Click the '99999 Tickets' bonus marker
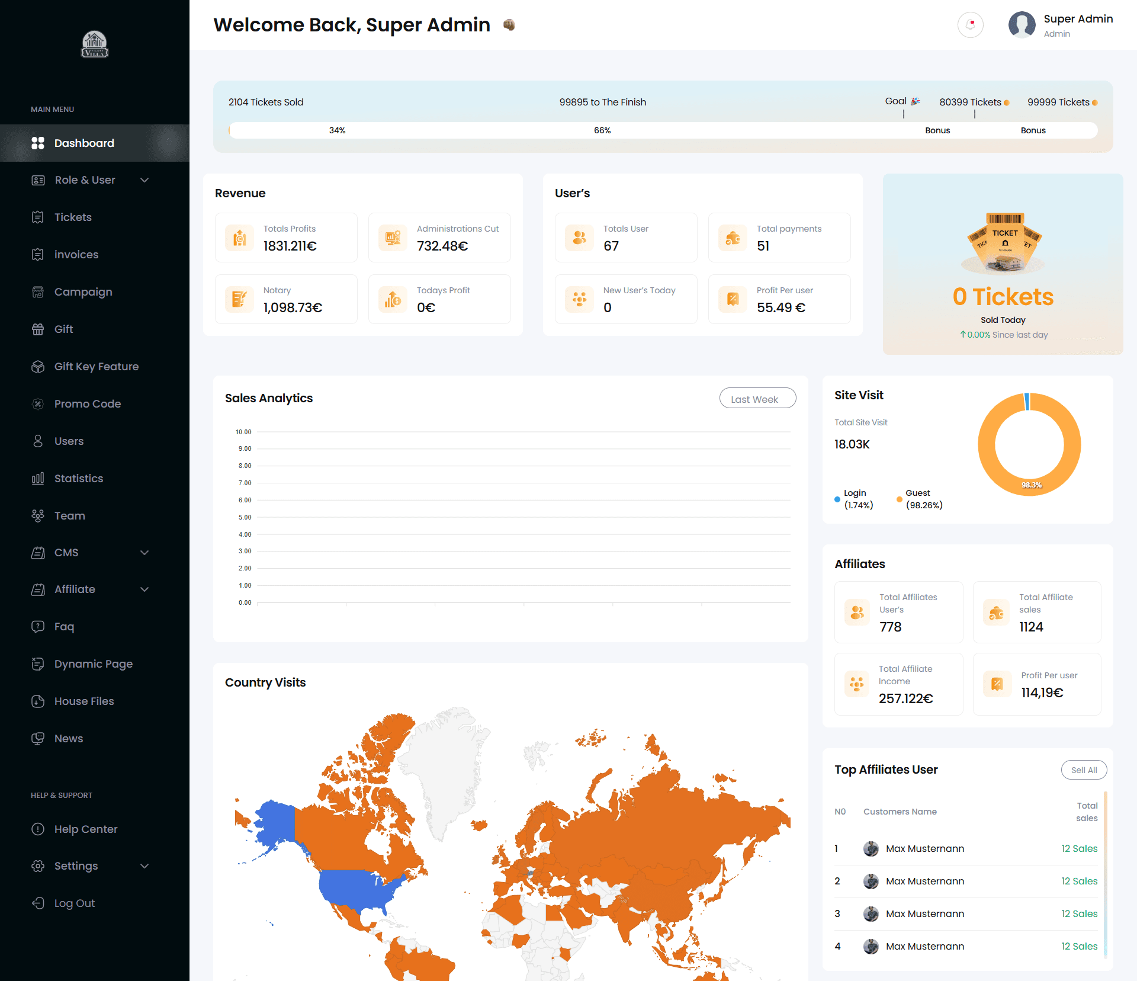The height and width of the screenshot is (981, 1137). pyautogui.click(x=1062, y=102)
